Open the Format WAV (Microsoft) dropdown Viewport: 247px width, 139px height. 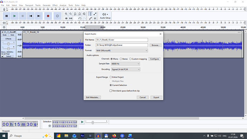(122, 51)
